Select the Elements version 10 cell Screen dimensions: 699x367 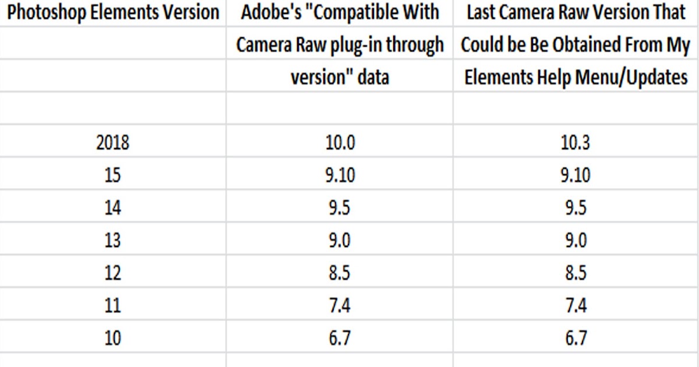(x=112, y=338)
